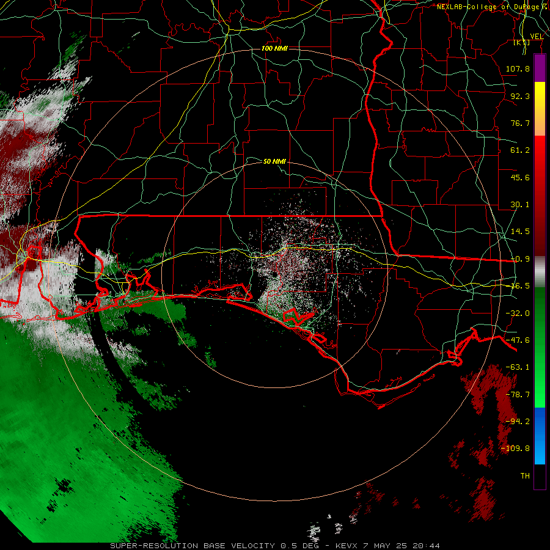Click the [KT] units label
Screen dimensions: 550x550
tap(522, 43)
